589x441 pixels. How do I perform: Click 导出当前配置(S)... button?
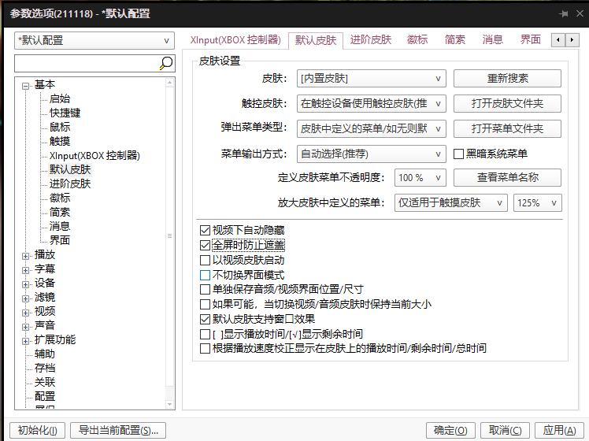click(118, 431)
